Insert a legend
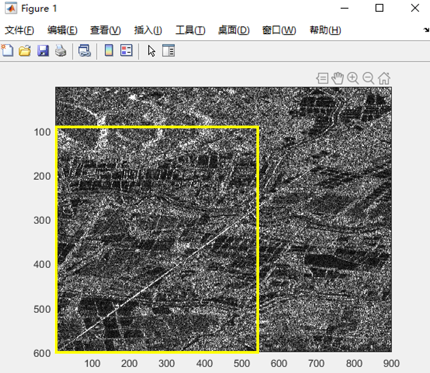This screenshot has width=430, height=373. pyautogui.click(x=127, y=50)
